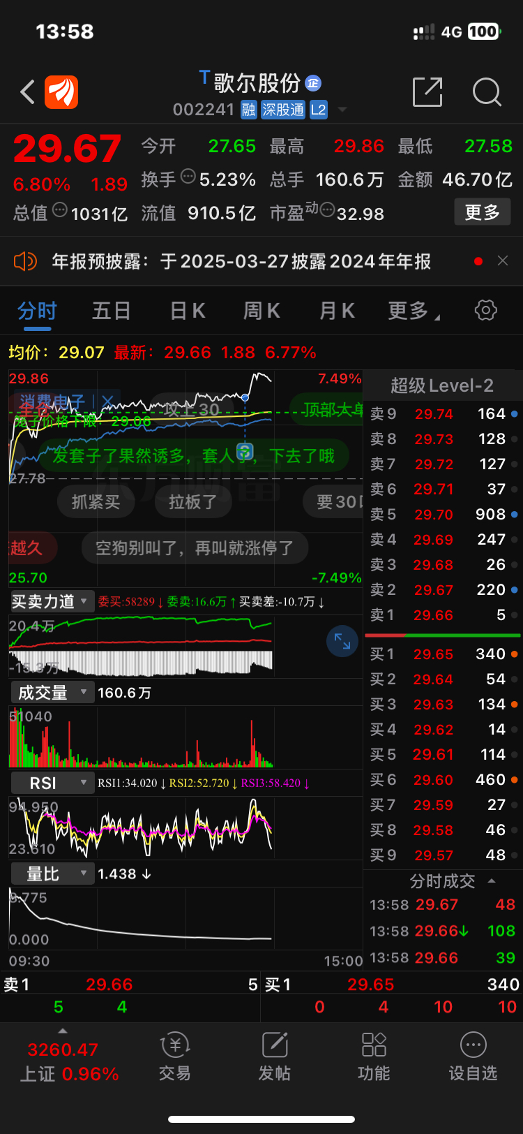Expand the 分时成交 list arrow
Screen dimensions: 523x1134
coord(492,881)
